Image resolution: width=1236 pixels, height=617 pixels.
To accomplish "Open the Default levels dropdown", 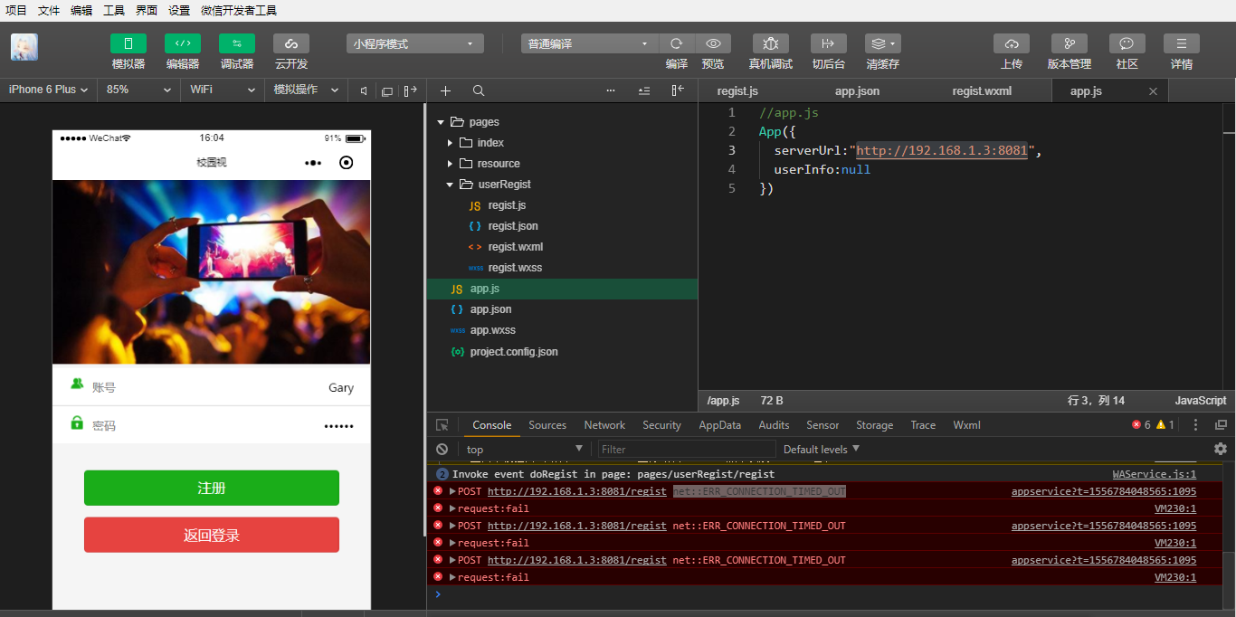I will pos(821,449).
